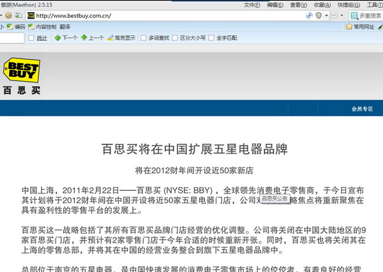Viewport: 383px width, 272px height.
Task: Click the multi-search magnifier icon
Action: click(352, 15)
